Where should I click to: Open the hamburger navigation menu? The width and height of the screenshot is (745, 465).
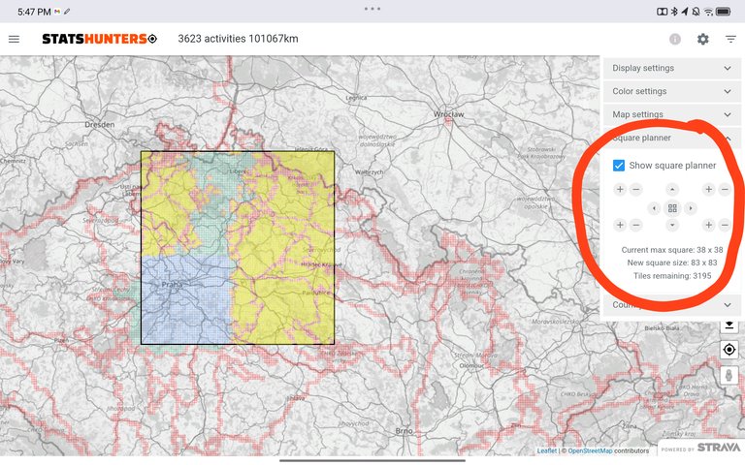point(14,39)
